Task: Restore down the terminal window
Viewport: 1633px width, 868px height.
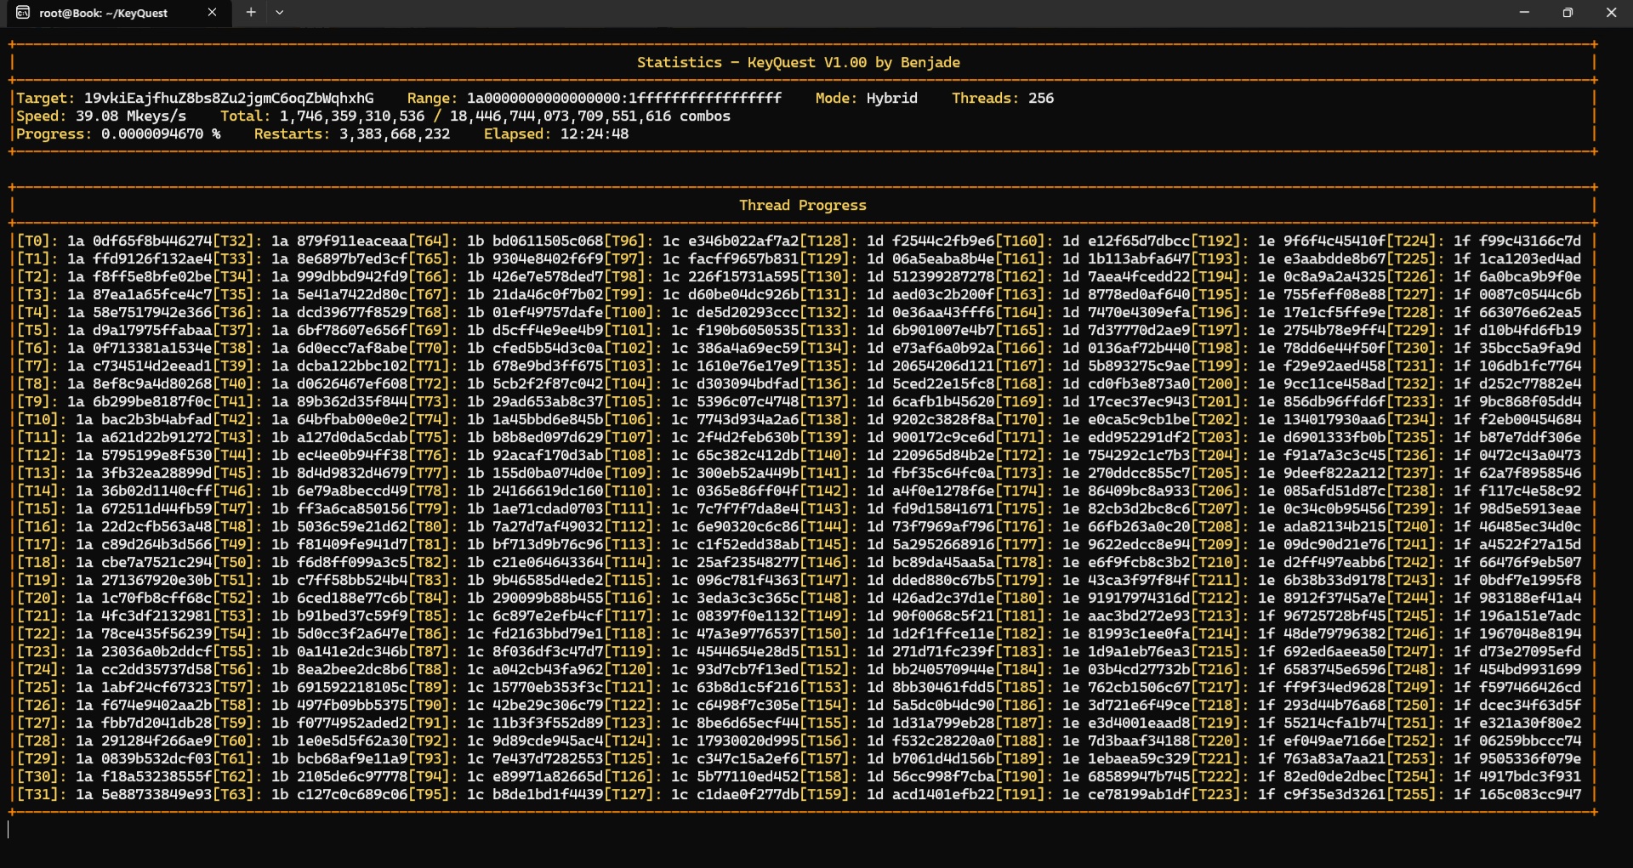Action: (1568, 13)
